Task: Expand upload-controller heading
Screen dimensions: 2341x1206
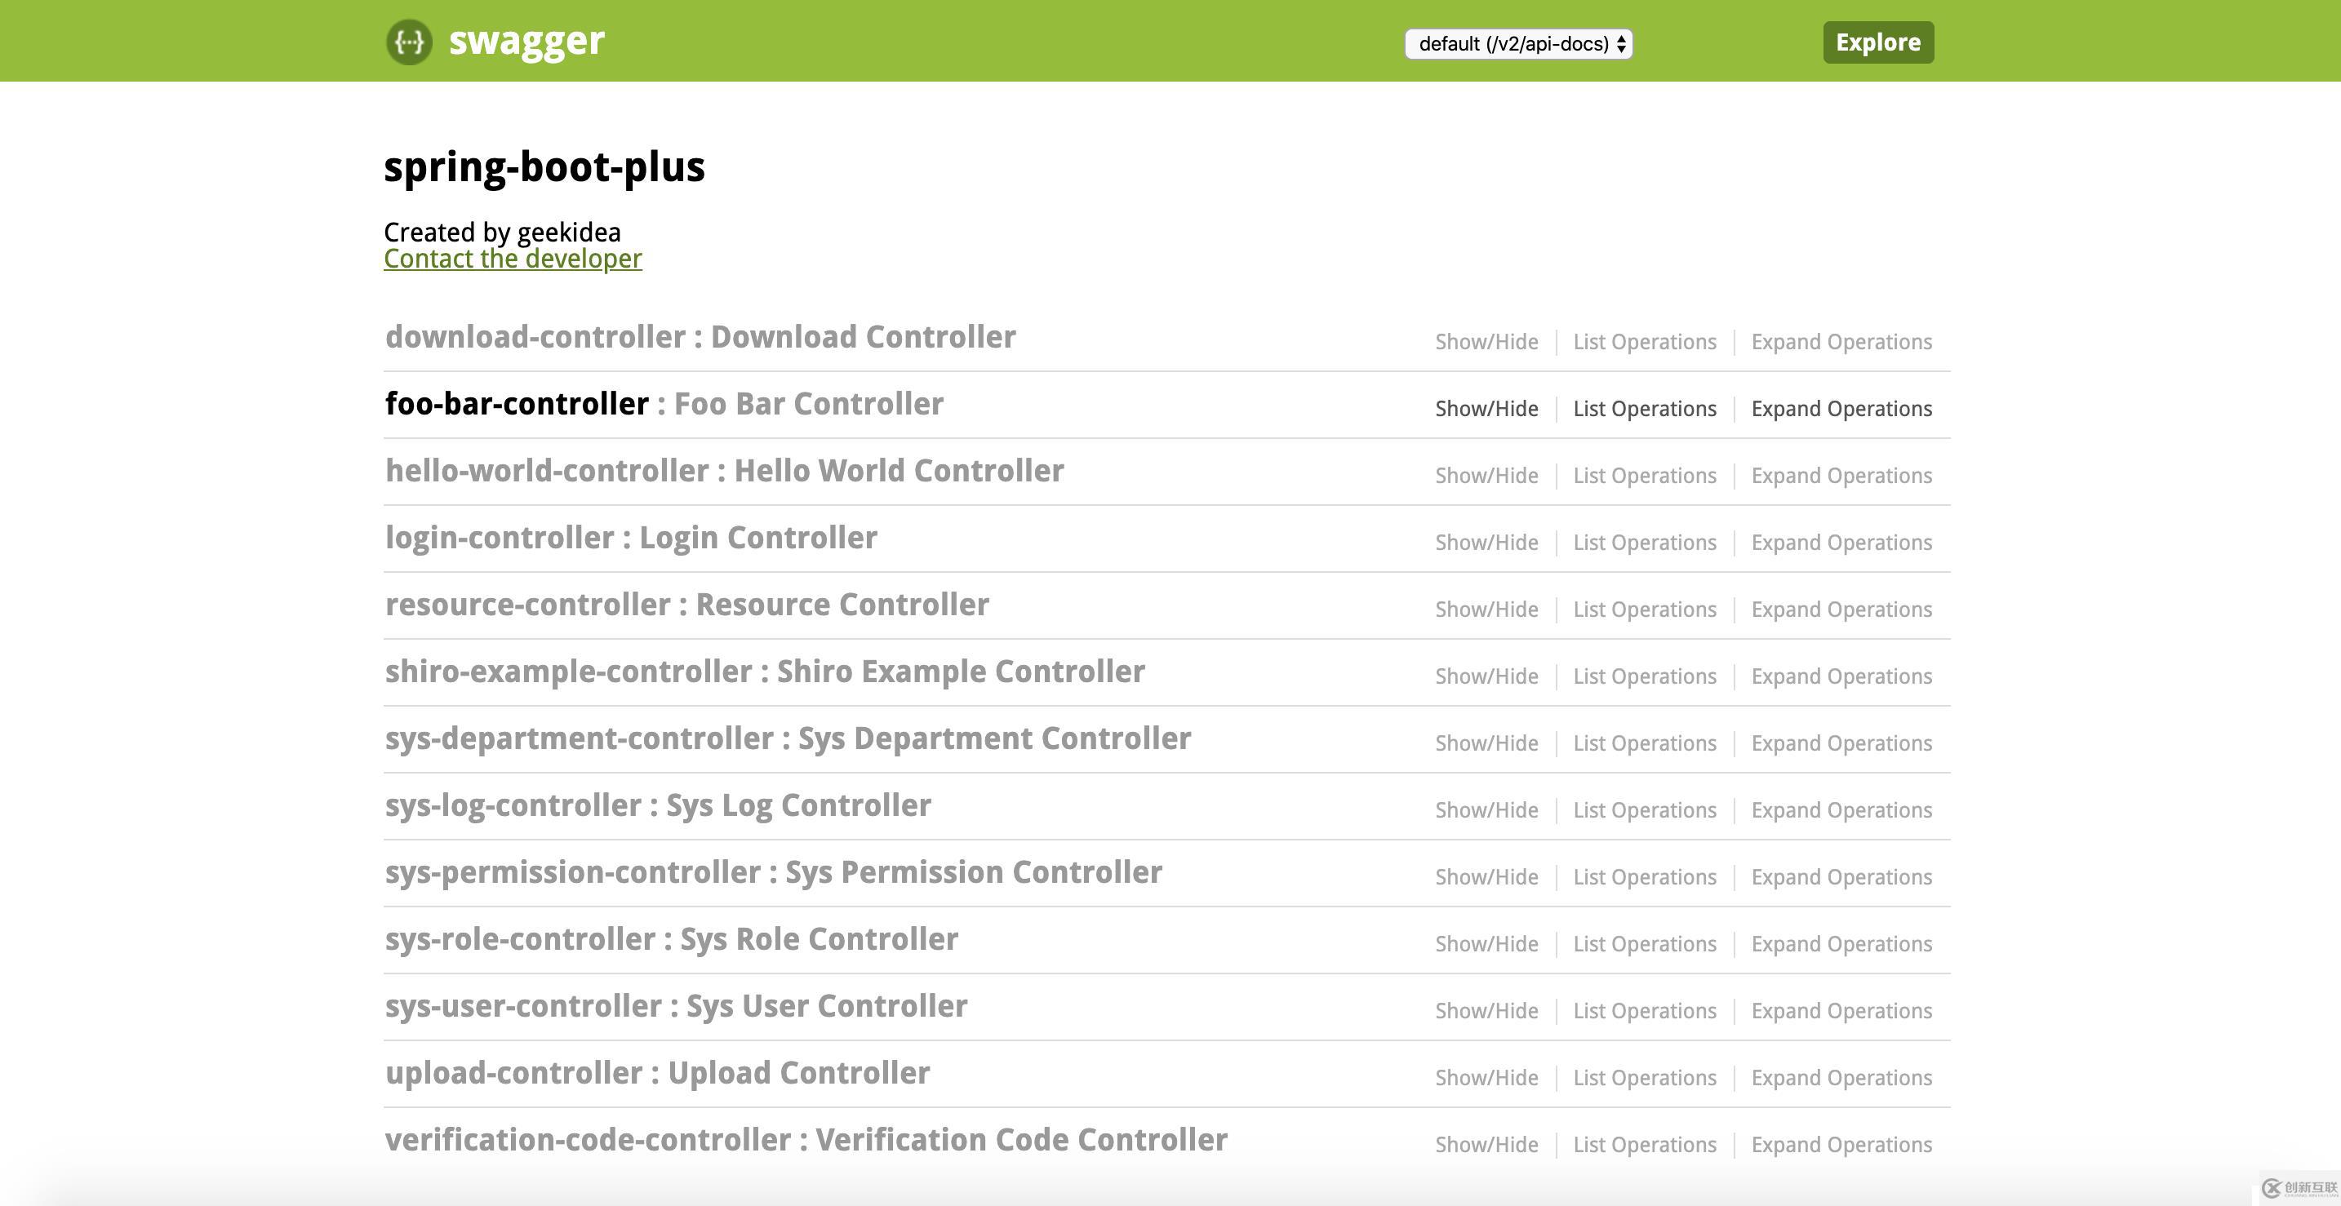Action: point(657,1072)
